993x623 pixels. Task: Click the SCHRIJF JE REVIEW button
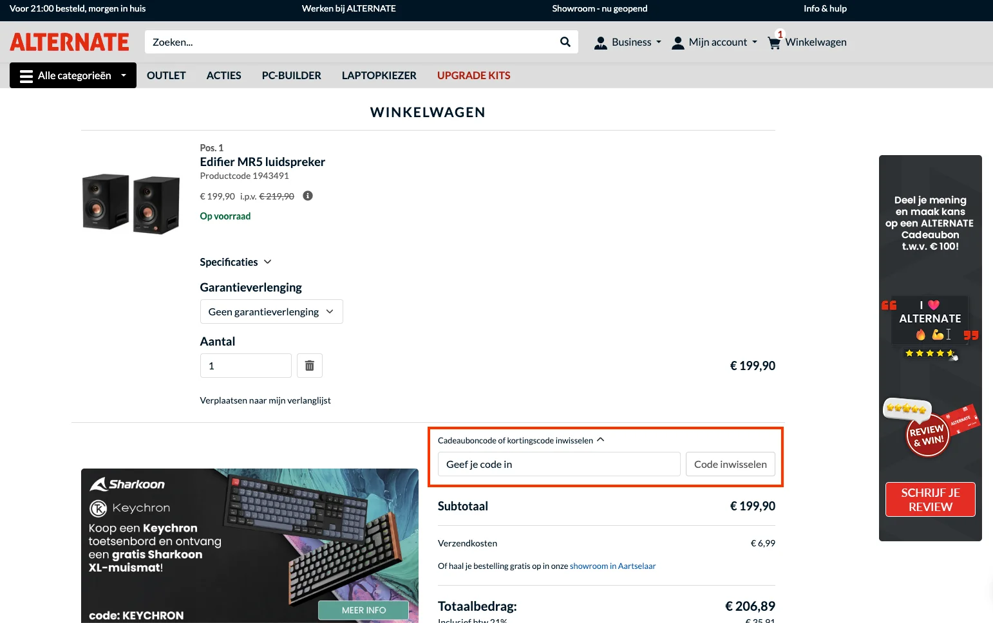point(930,499)
